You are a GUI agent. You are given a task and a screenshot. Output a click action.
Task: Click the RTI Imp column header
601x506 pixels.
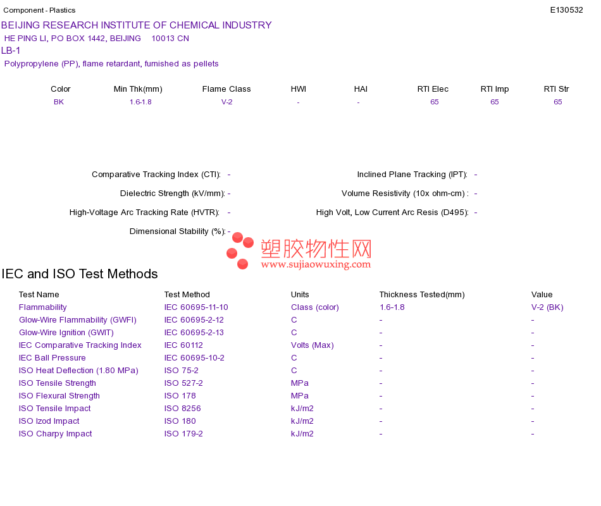[x=495, y=89]
